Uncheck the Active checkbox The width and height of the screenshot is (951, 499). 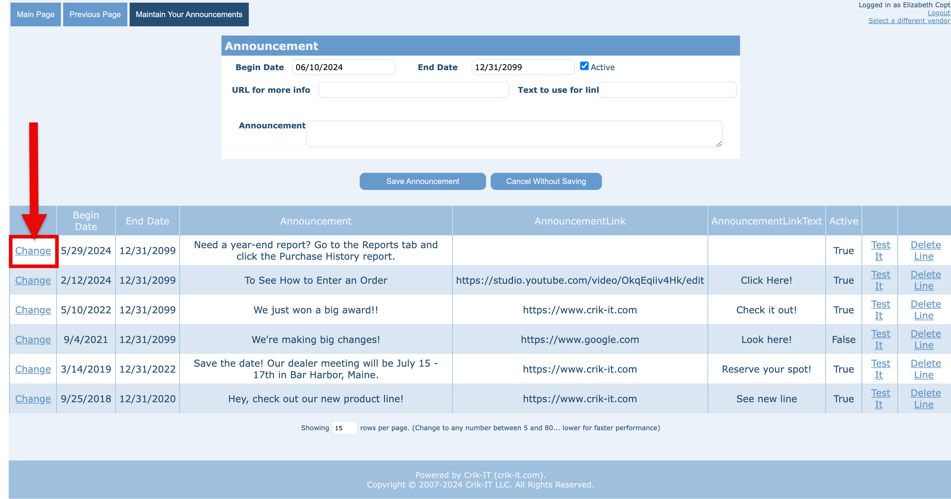point(584,66)
